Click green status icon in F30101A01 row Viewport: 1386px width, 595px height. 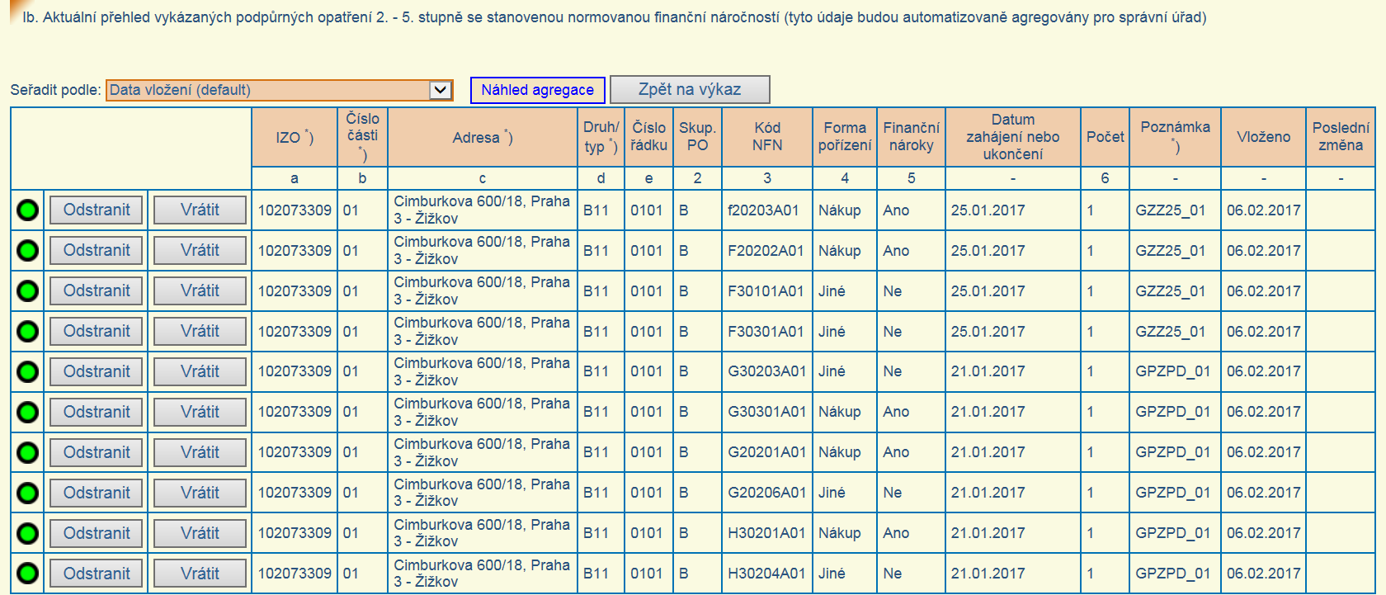(27, 291)
